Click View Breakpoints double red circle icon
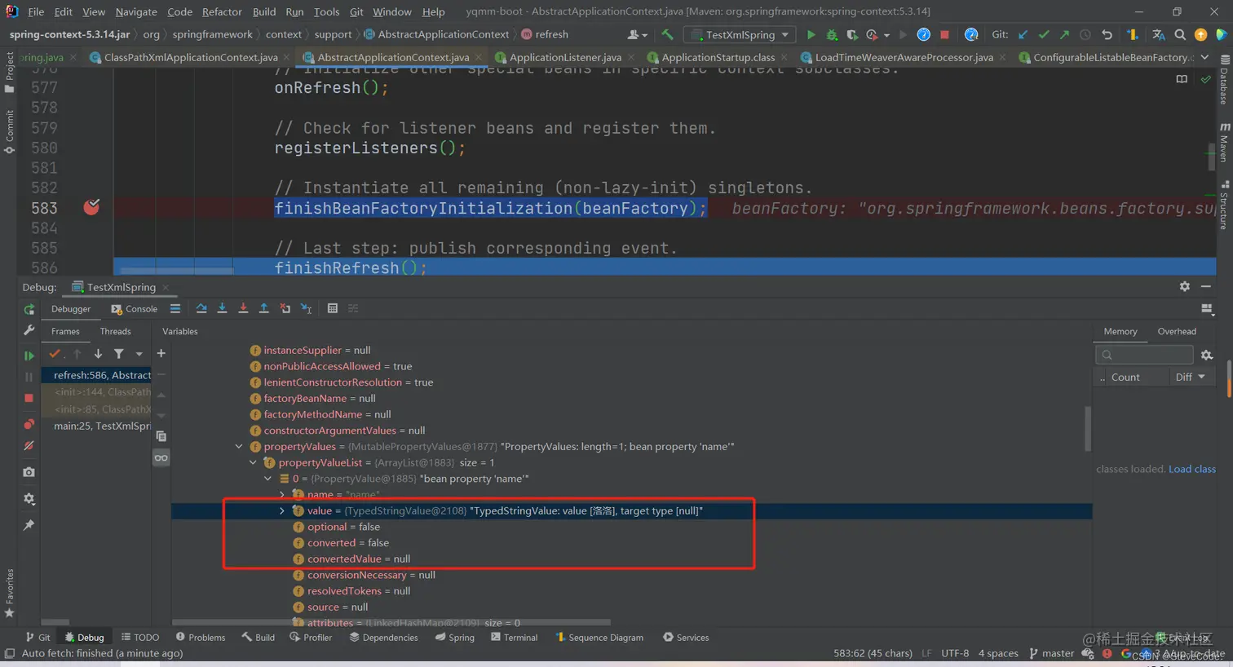Screen dimensions: 1233x667 29,424
